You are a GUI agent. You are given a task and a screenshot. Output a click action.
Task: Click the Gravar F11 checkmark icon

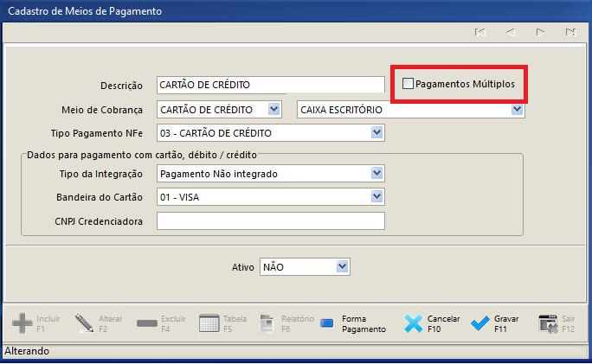click(x=480, y=323)
